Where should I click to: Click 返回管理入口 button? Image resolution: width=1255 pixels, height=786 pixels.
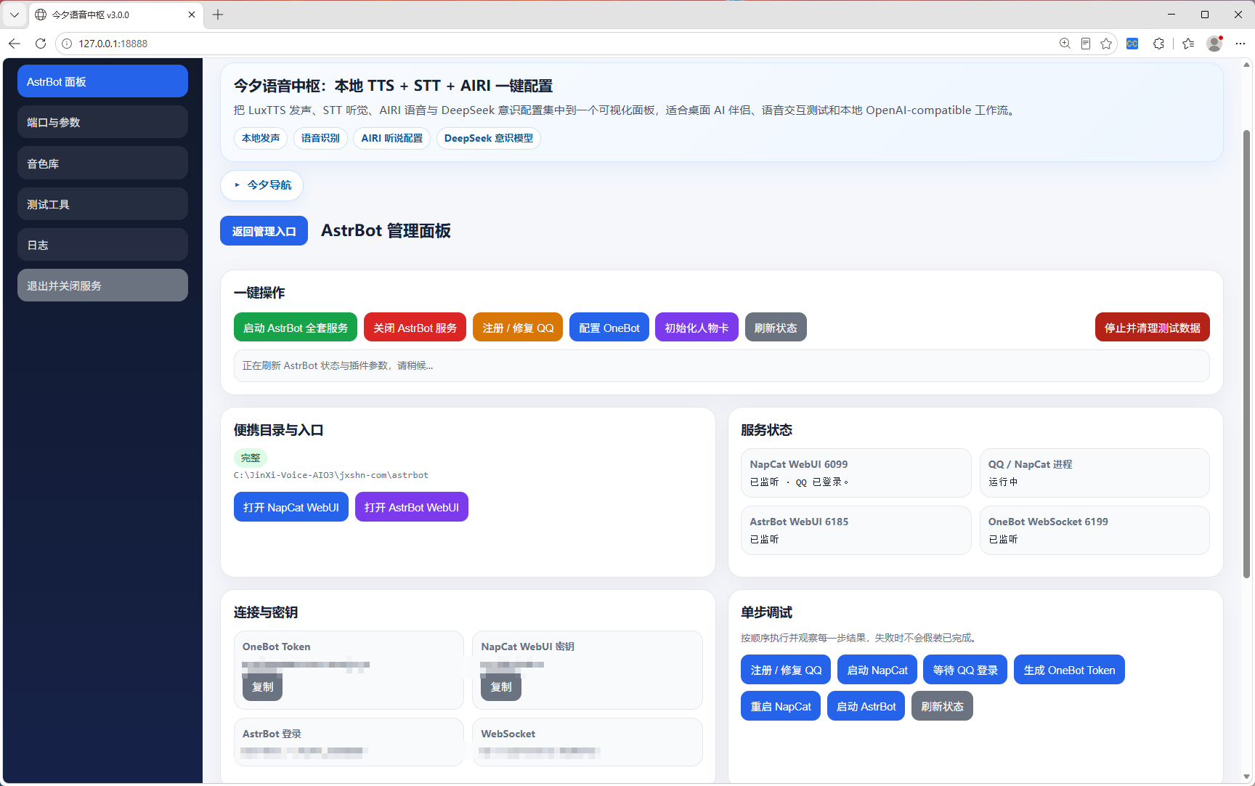point(264,231)
